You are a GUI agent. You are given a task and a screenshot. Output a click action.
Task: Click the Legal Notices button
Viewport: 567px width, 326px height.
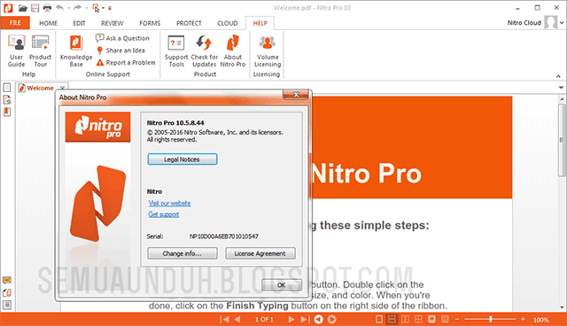[x=183, y=159]
